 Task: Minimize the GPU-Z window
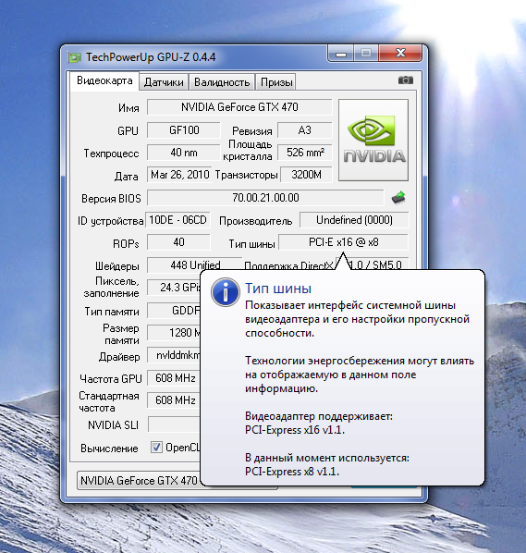(x=340, y=54)
